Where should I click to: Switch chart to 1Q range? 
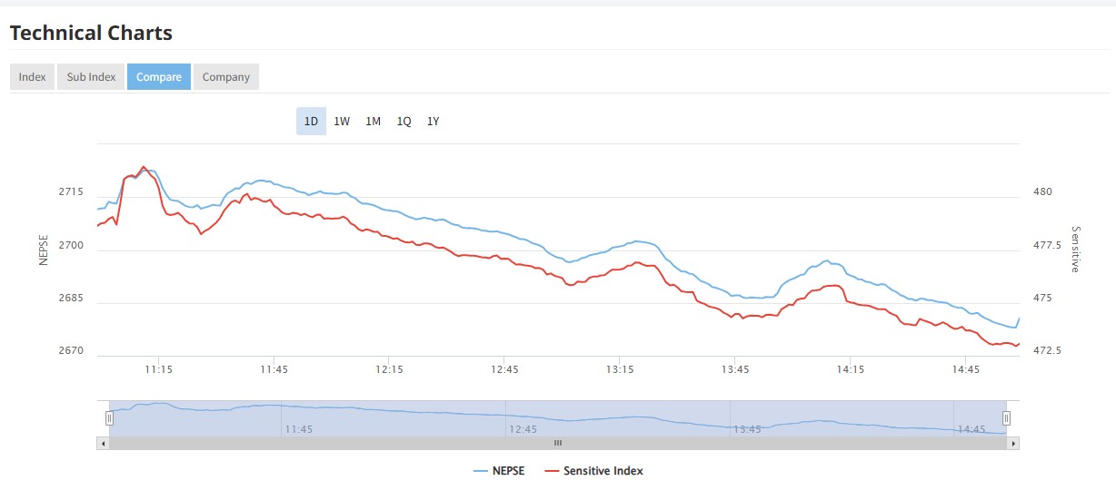pyautogui.click(x=404, y=122)
